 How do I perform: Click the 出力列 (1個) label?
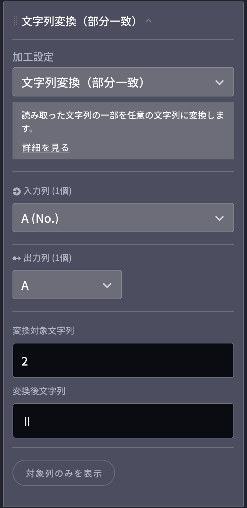click(47, 258)
